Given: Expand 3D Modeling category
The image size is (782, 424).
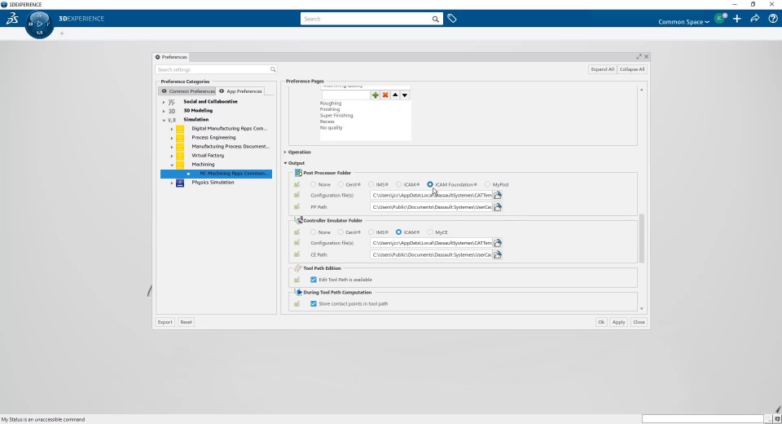Looking at the screenshot, I should pyautogui.click(x=164, y=111).
